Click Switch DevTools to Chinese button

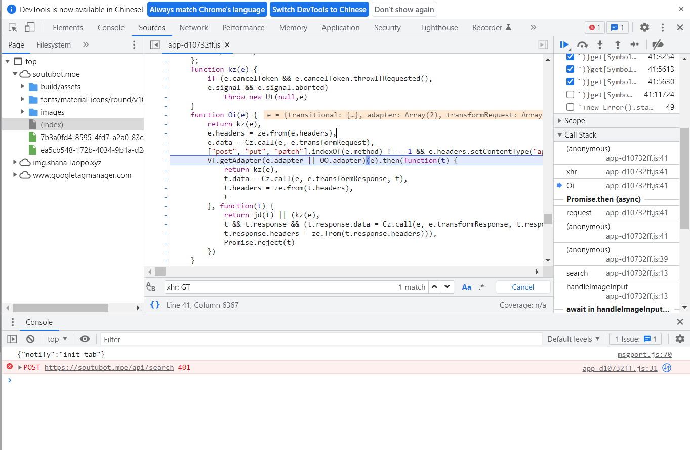(x=319, y=9)
